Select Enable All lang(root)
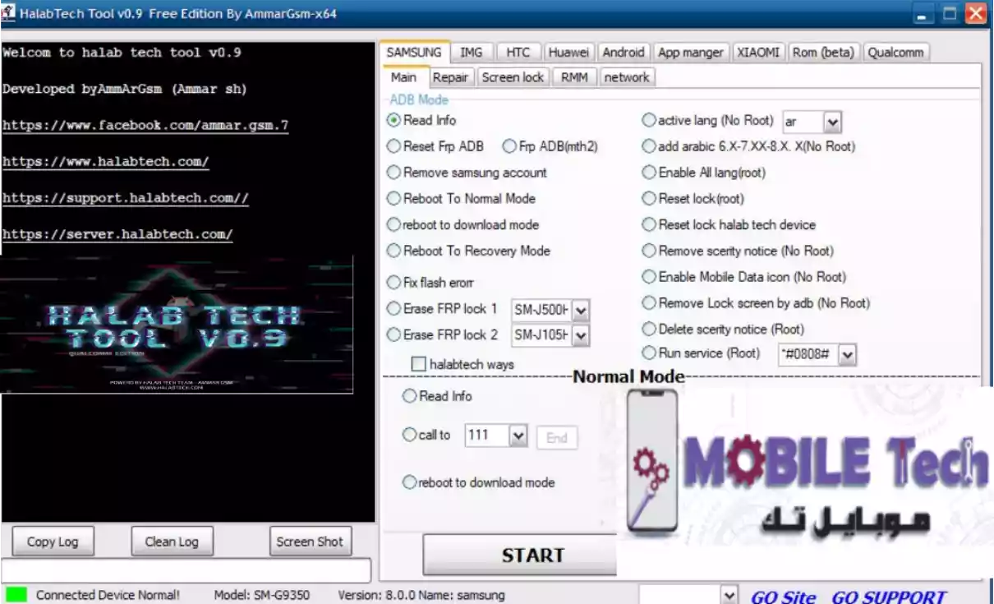 [704, 173]
